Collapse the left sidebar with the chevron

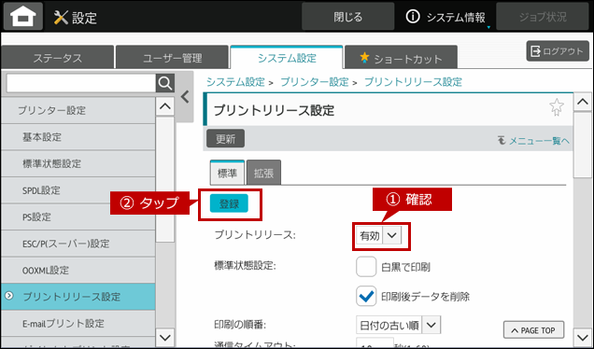click(x=185, y=97)
